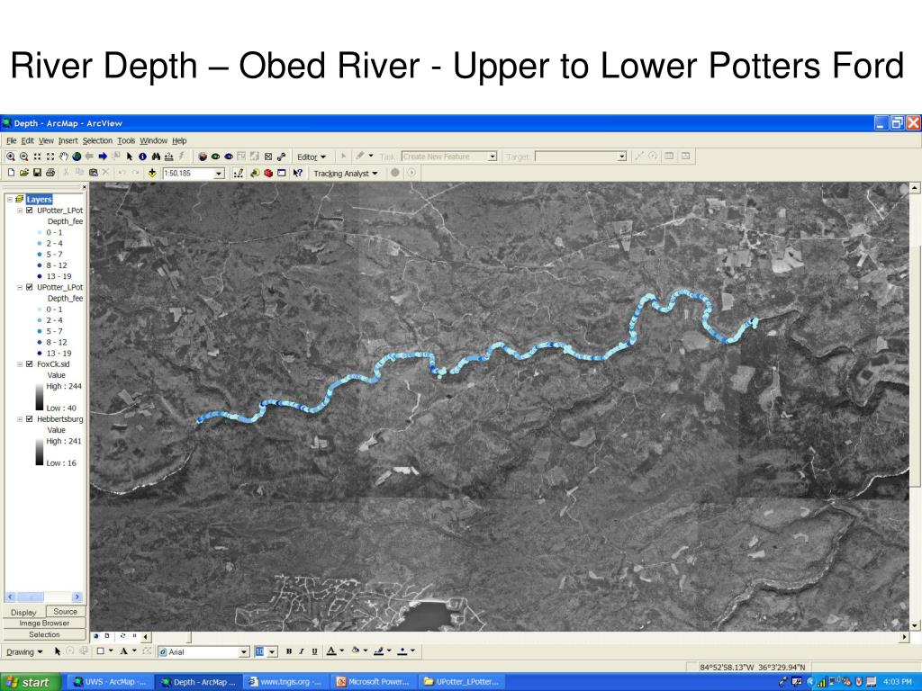
Task: Open the fill color picker
Action: (x=359, y=651)
